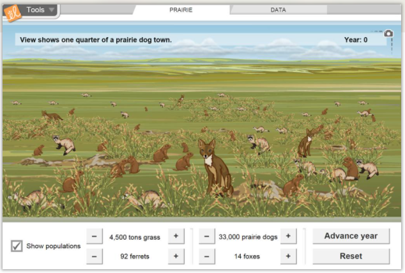Toggle the Show populations checkbox
Image resolution: width=405 pixels, height=273 pixels.
(17, 246)
